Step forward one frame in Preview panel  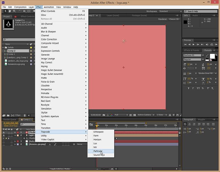point(198,45)
